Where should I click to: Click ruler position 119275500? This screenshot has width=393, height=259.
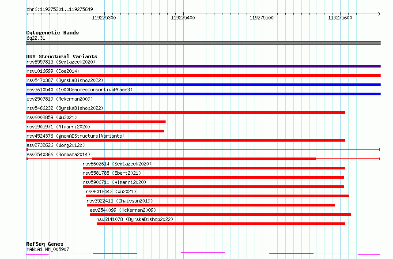coord(262,18)
